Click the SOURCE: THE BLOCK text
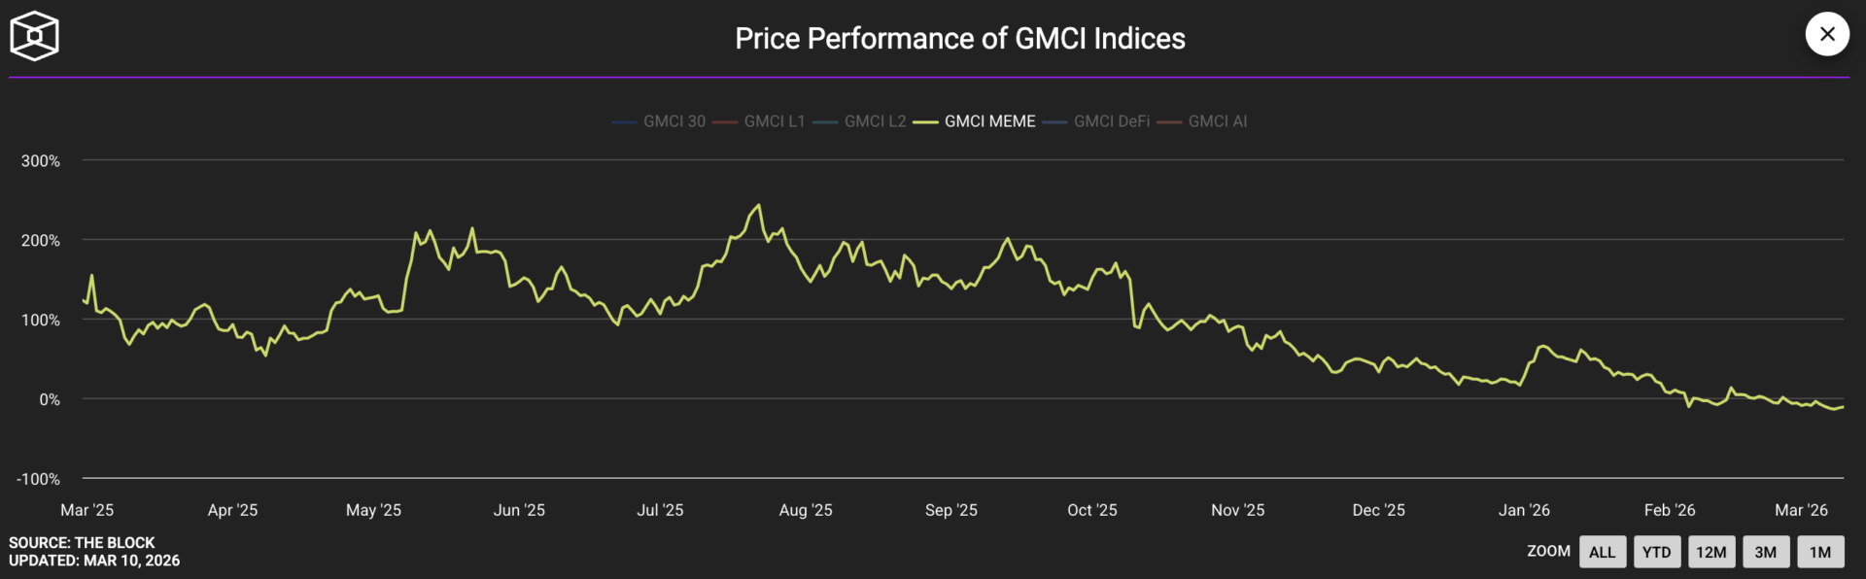The width and height of the screenshot is (1866, 579). click(82, 542)
